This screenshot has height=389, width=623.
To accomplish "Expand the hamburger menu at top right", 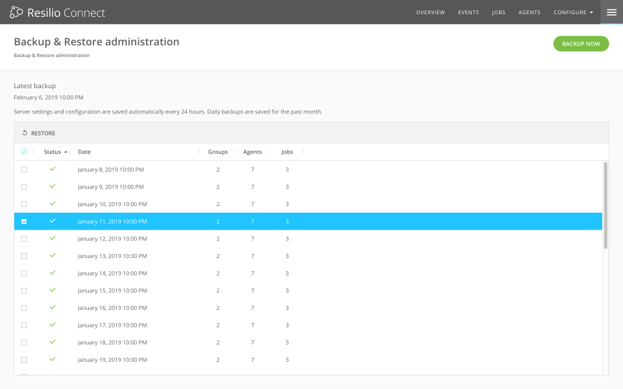I will 611,12.
